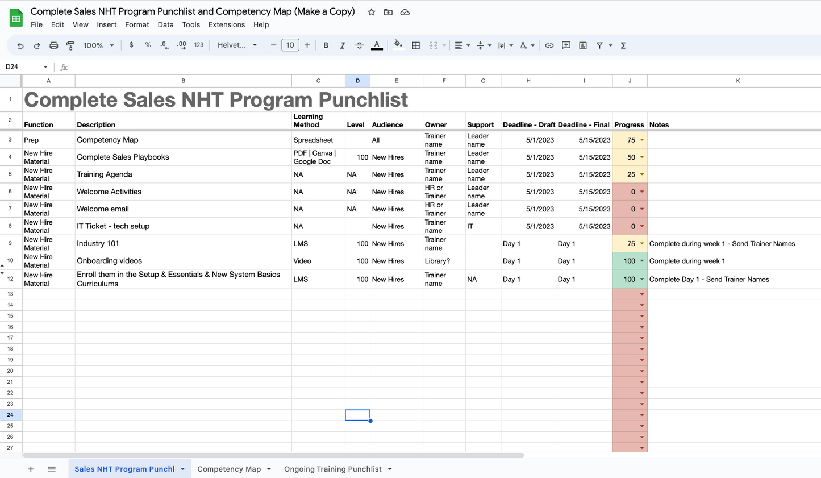Select the paint format tool

click(70, 45)
